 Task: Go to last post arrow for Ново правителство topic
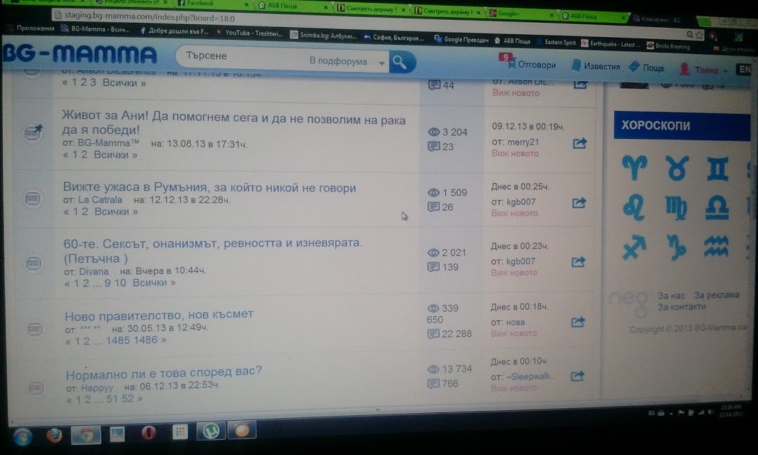click(578, 322)
